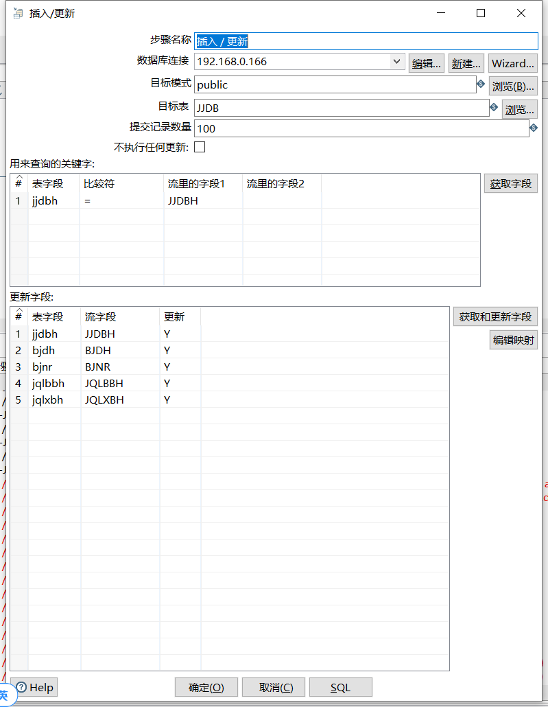
Task: Select row number 3 in update table
Action: coord(19,367)
